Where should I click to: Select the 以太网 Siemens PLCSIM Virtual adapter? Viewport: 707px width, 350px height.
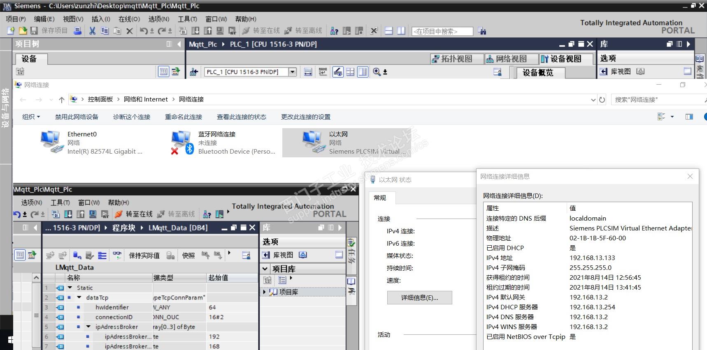click(x=347, y=143)
